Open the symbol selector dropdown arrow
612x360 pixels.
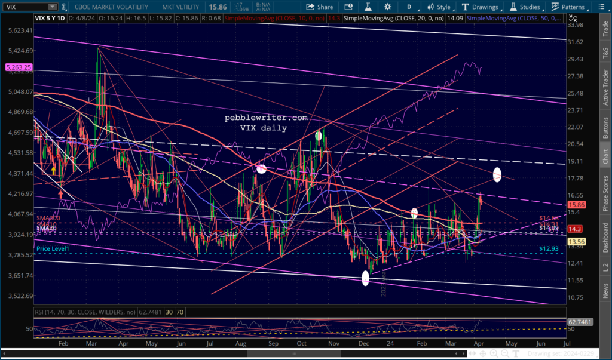point(52,7)
